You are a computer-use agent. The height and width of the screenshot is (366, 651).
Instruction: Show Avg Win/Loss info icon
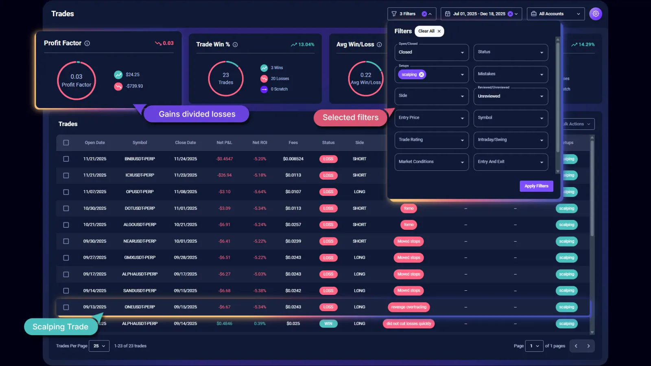click(x=379, y=45)
